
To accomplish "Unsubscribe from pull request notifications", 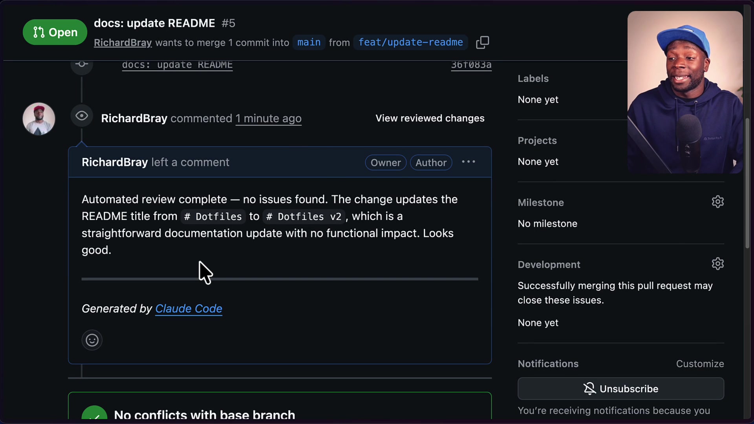I will [x=620, y=389].
